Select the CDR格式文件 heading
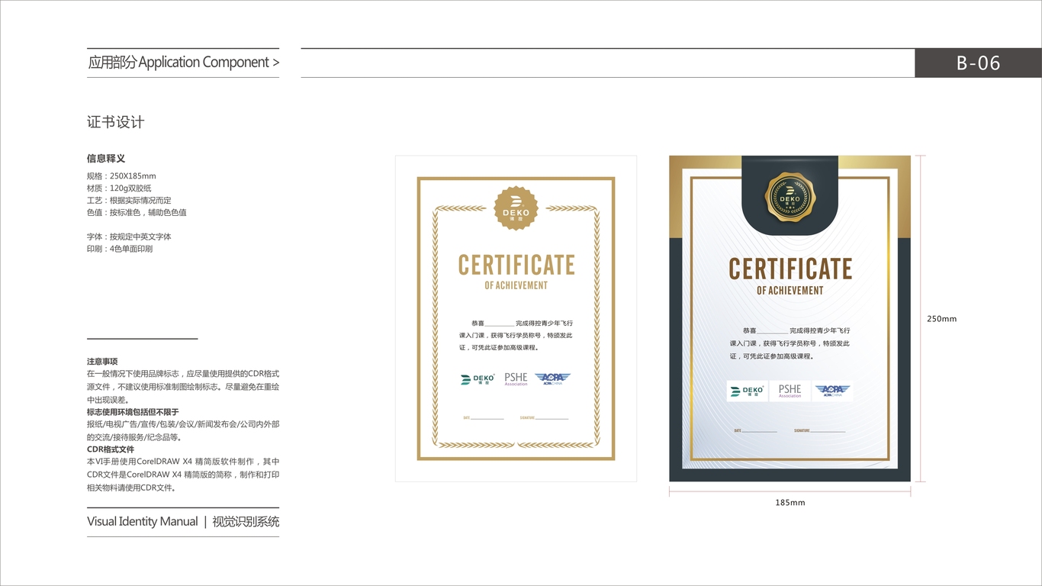The height and width of the screenshot is (586, 1042). [111, 450]
